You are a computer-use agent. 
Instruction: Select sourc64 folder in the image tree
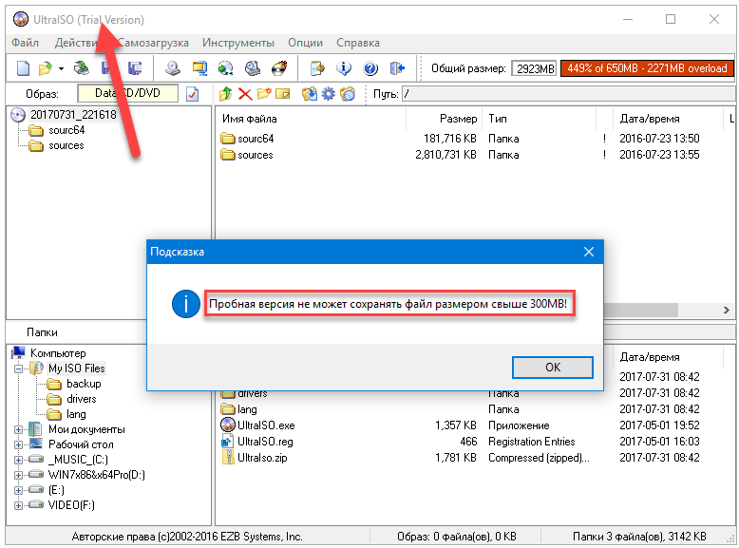pyautogui.click(x=66, y=130)
